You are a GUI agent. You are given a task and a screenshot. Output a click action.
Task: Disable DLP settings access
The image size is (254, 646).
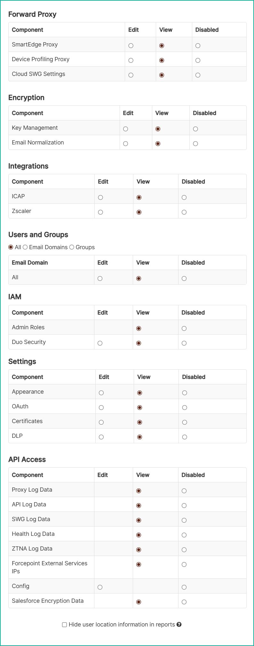(x=185, y=437)
